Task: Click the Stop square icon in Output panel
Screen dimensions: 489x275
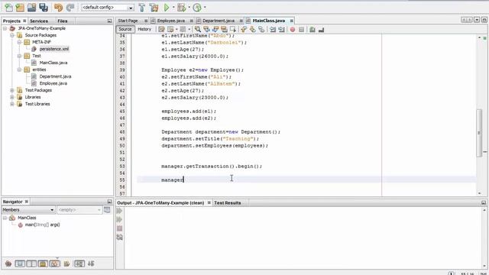Action: pyautogui.click(x=119, y=228)
